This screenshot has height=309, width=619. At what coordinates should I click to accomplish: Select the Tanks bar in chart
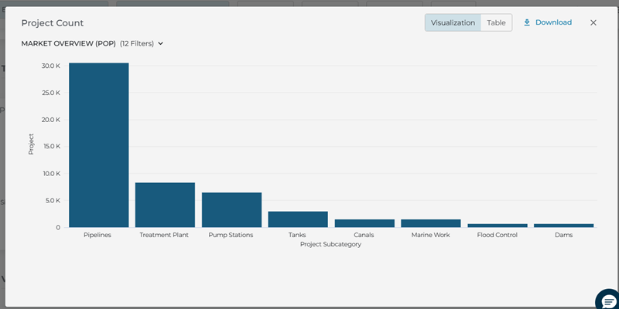(298, 219)
